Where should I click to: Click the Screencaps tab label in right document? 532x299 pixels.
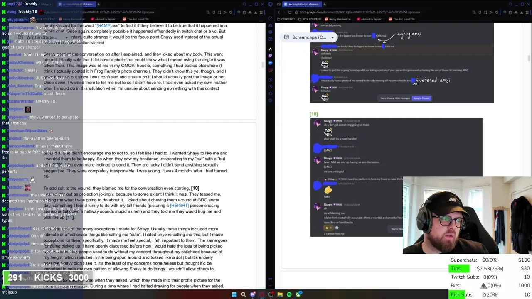[x=309, y=37]
